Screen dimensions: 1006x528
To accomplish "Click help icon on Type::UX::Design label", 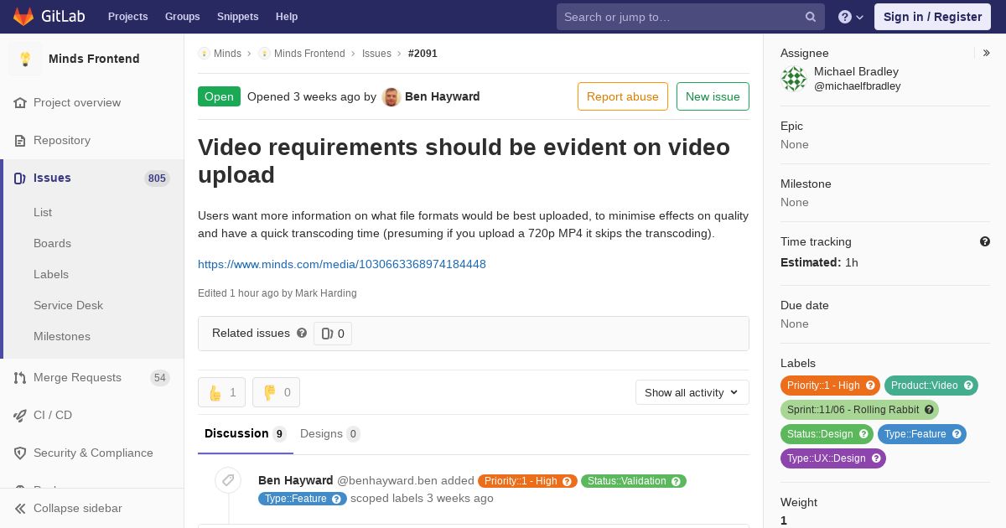I will (876, 458).
